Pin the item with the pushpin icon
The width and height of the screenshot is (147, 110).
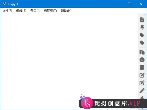click(142, 27)
